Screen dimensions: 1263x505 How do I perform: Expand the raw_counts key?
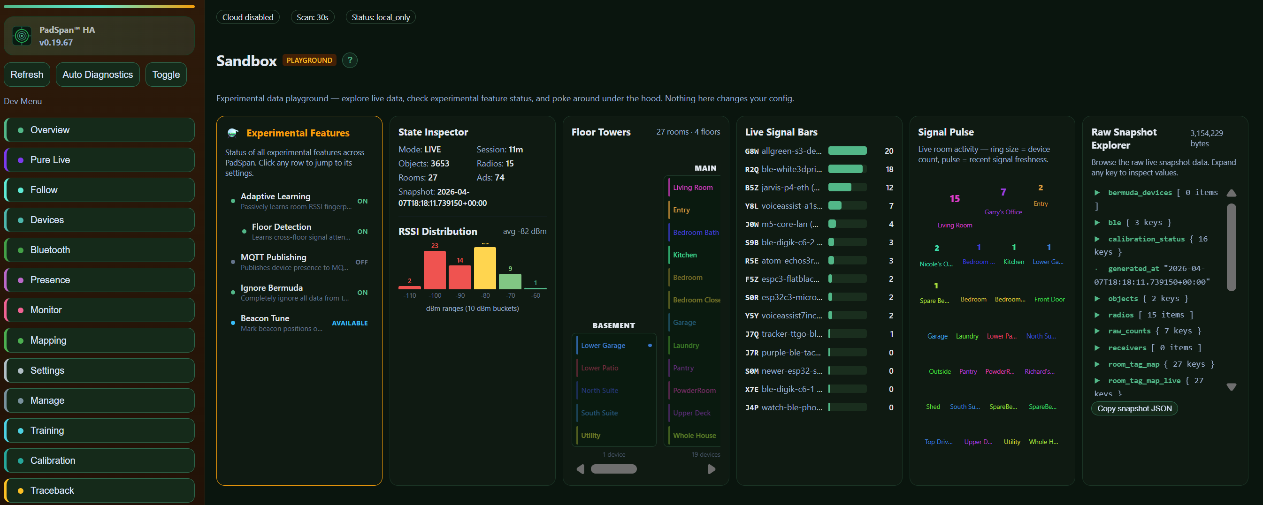pyautogui.click(x=1097, y=331)
